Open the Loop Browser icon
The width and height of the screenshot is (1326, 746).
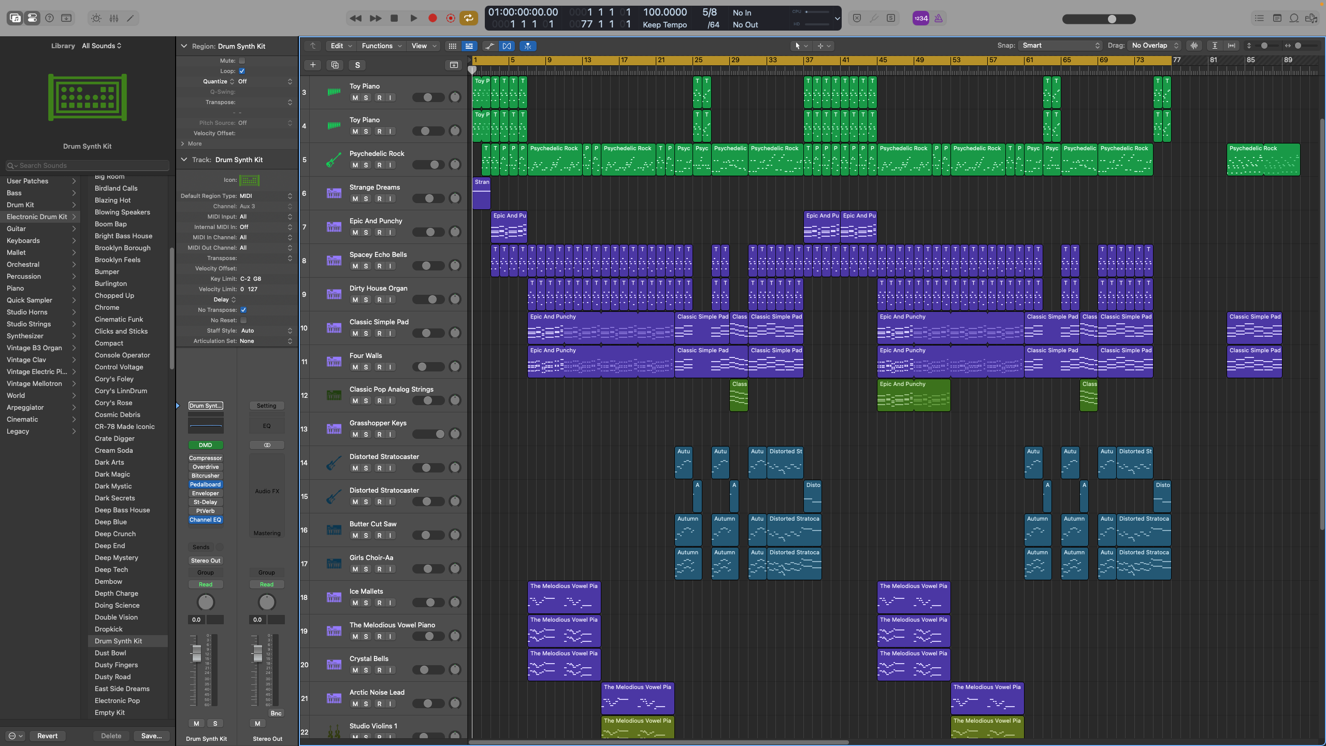pos(1294,18)
